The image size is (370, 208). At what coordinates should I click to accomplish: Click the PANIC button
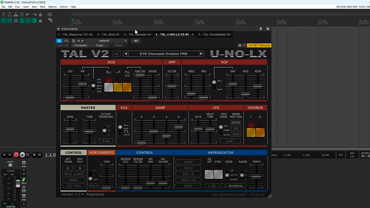click(74, 180)
